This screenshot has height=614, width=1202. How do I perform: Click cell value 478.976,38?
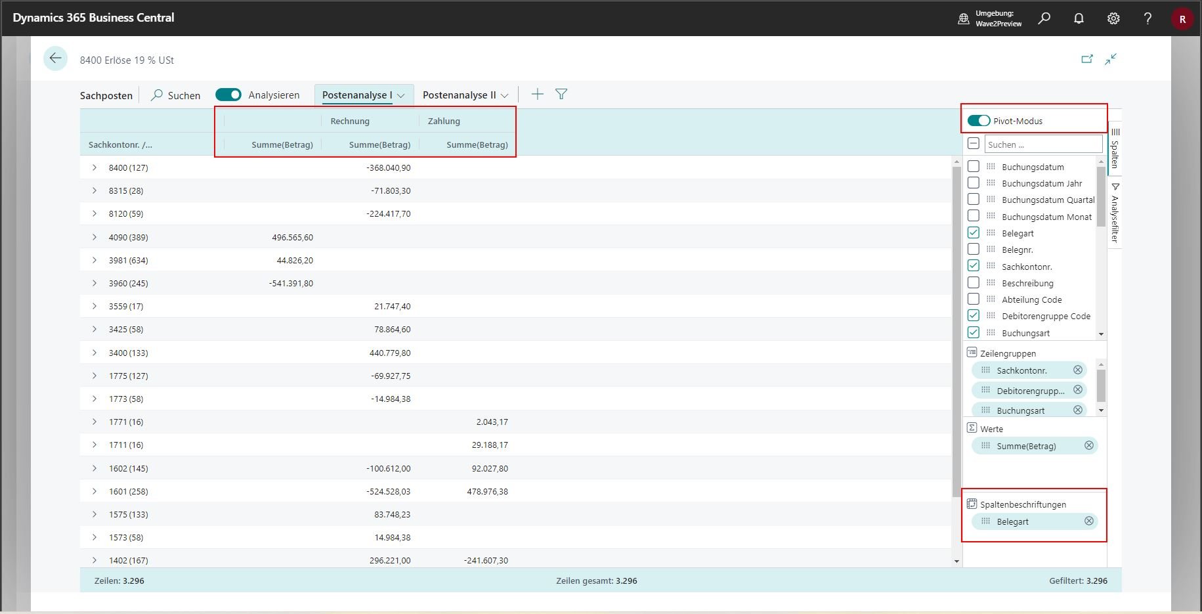tap(487, 491)
